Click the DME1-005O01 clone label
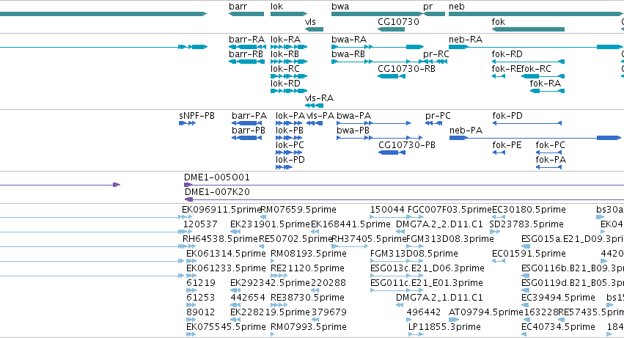This screenshot has width=624, height=338. (x=217, y=177)
